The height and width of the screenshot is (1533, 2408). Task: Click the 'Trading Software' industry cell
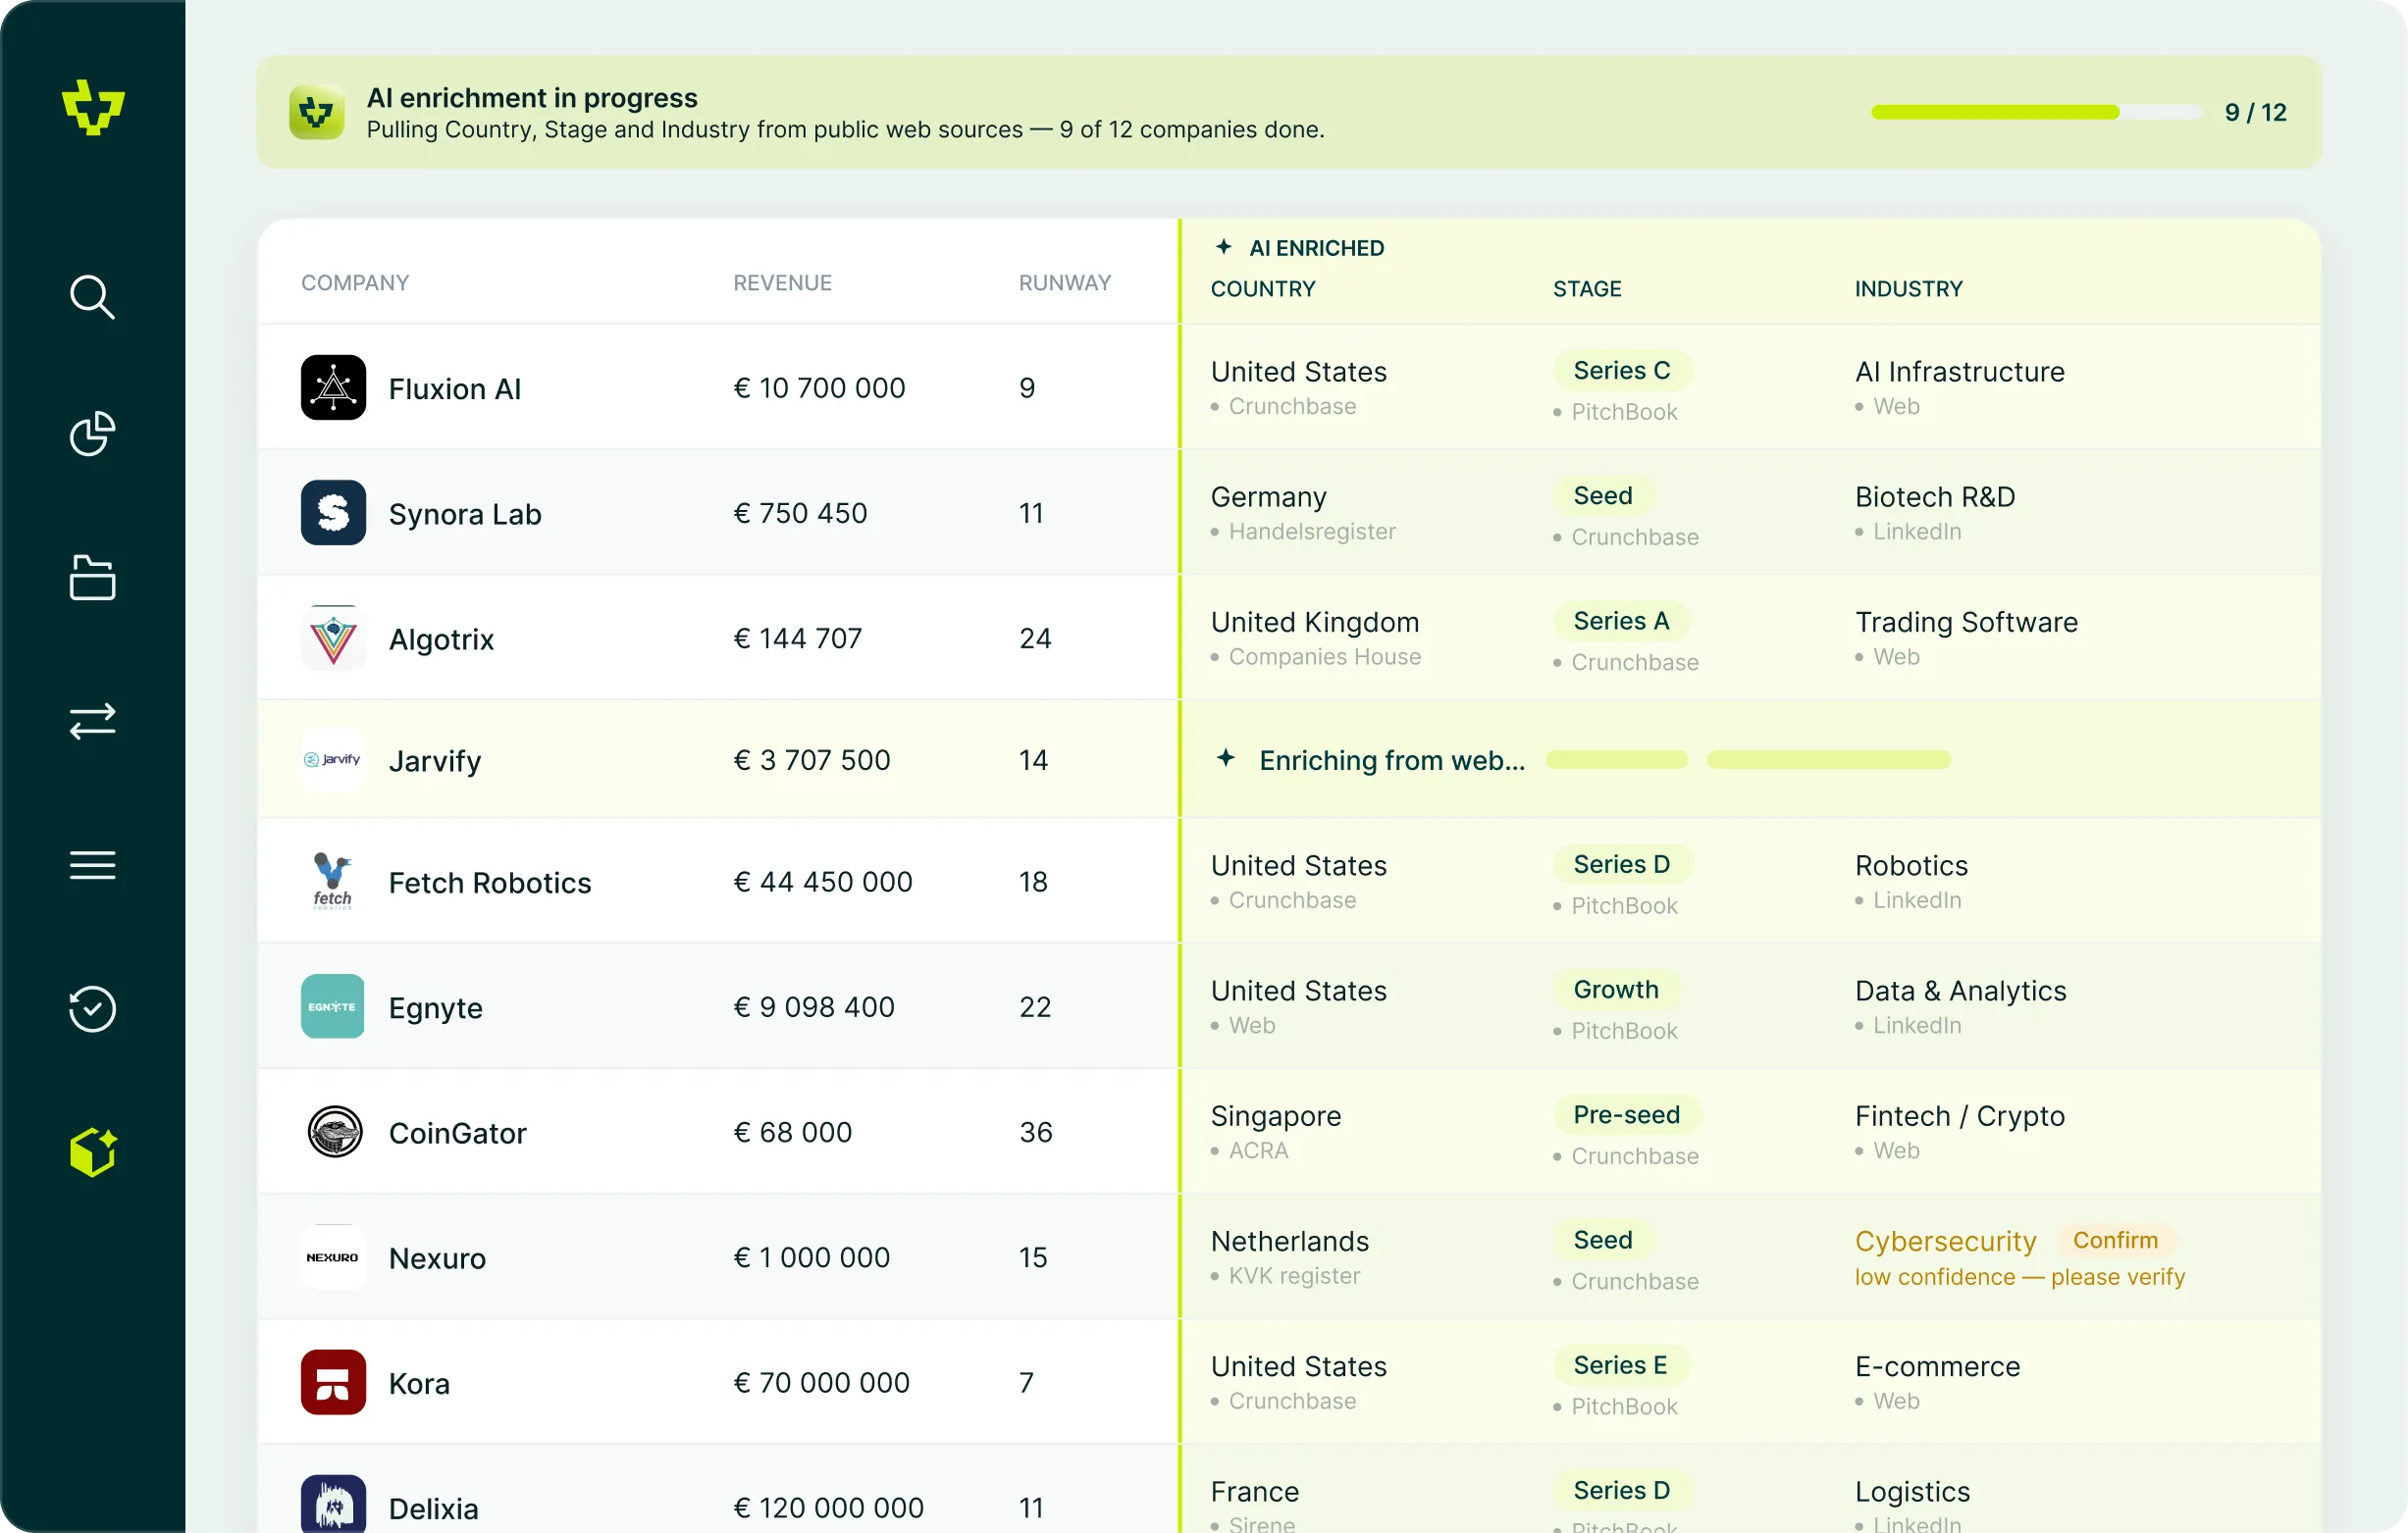click(1966, 622)
